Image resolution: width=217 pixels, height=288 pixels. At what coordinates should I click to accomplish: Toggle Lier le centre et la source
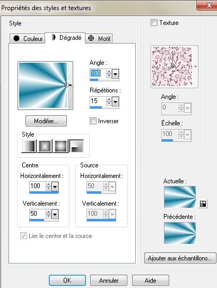pyautogui.click(x=23, y=235)
